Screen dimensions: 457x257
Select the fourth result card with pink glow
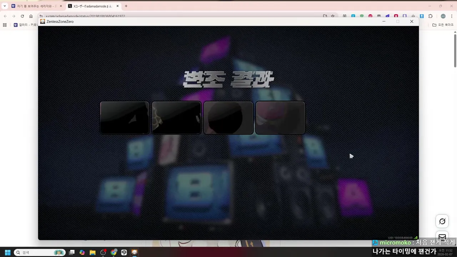(280, 118)
